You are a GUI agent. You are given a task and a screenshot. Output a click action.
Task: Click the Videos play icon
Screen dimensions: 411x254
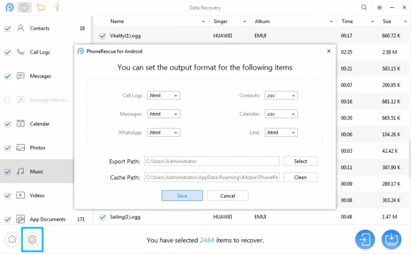21,195
